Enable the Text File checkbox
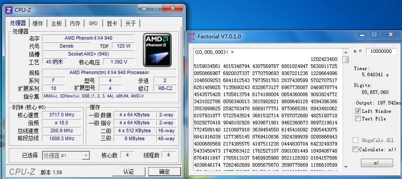Viewport: 402px width, 179px height. click(x=358, y=119)
